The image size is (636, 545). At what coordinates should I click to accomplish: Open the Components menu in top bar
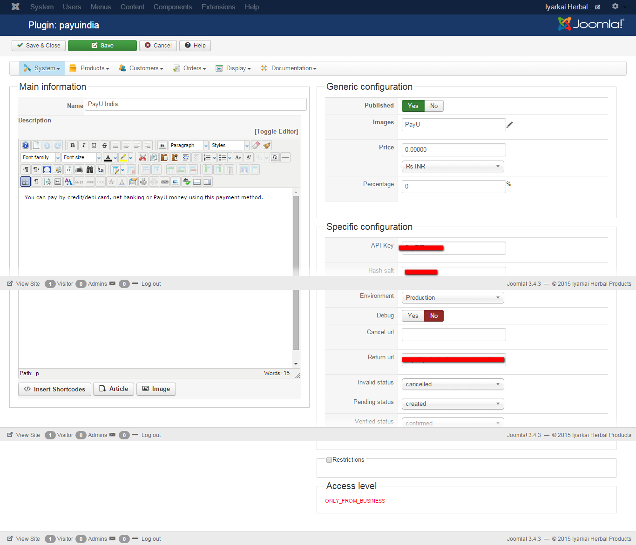173,7
